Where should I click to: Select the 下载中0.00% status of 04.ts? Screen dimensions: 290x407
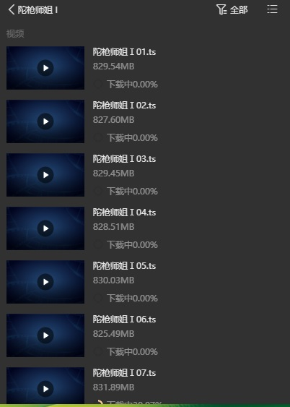132,245
